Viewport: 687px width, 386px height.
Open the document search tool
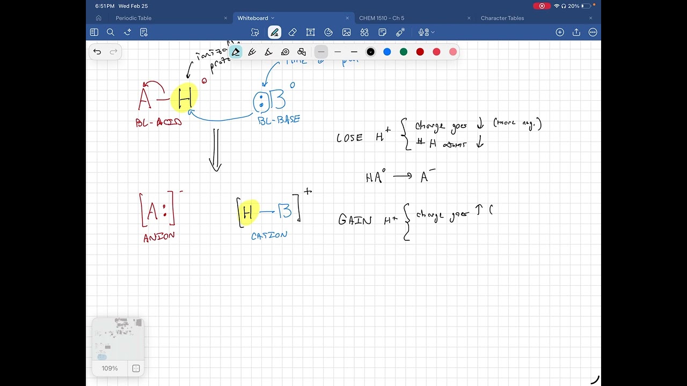111,32
